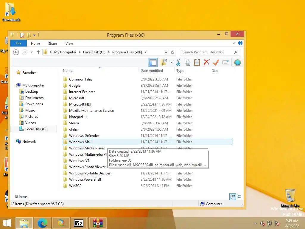Expand the ribbon with the chevron
Viewport: 305px width, 229px height.
click(x=234, y=43)
